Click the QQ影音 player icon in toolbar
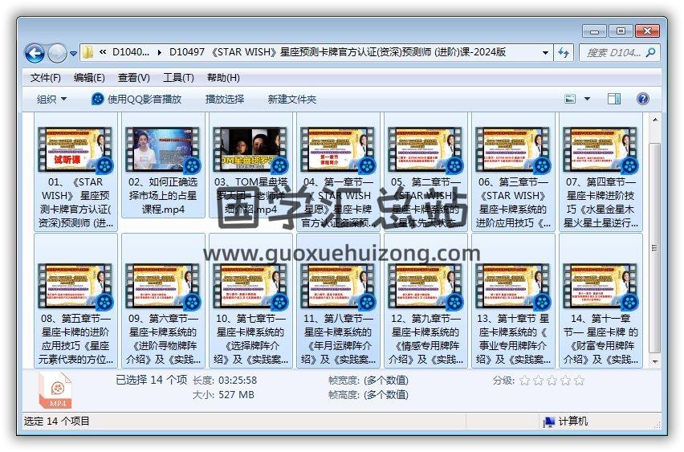 tap(98, 99)
